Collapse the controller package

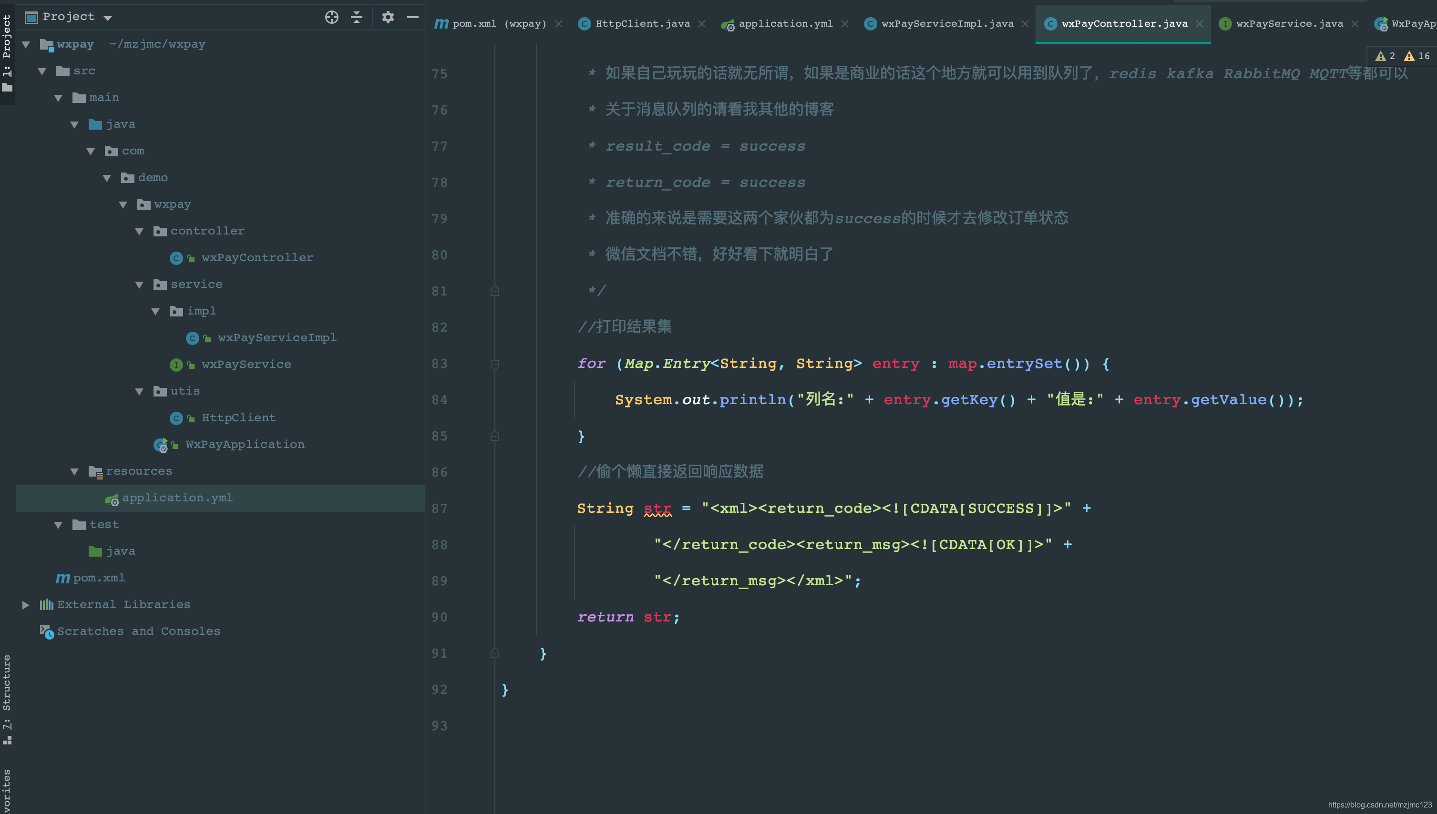tap(139, 232)
